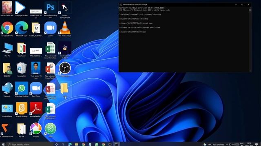Open the Atom editor desktop shortcut
The width and height of the screenshot is (261, 146).
click(50, 130)
